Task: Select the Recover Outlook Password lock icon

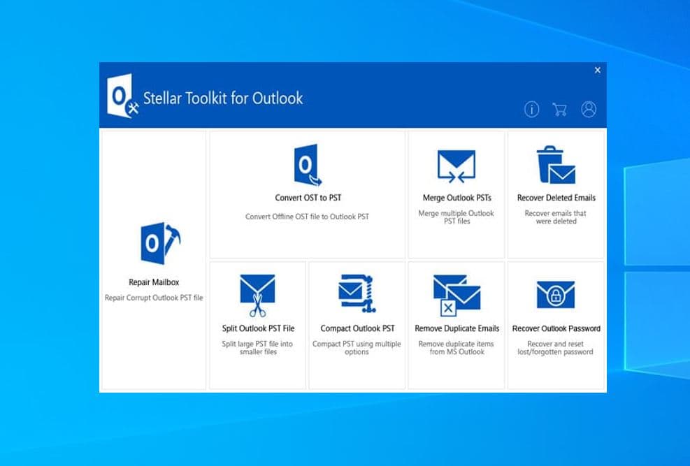Action: 556,295
